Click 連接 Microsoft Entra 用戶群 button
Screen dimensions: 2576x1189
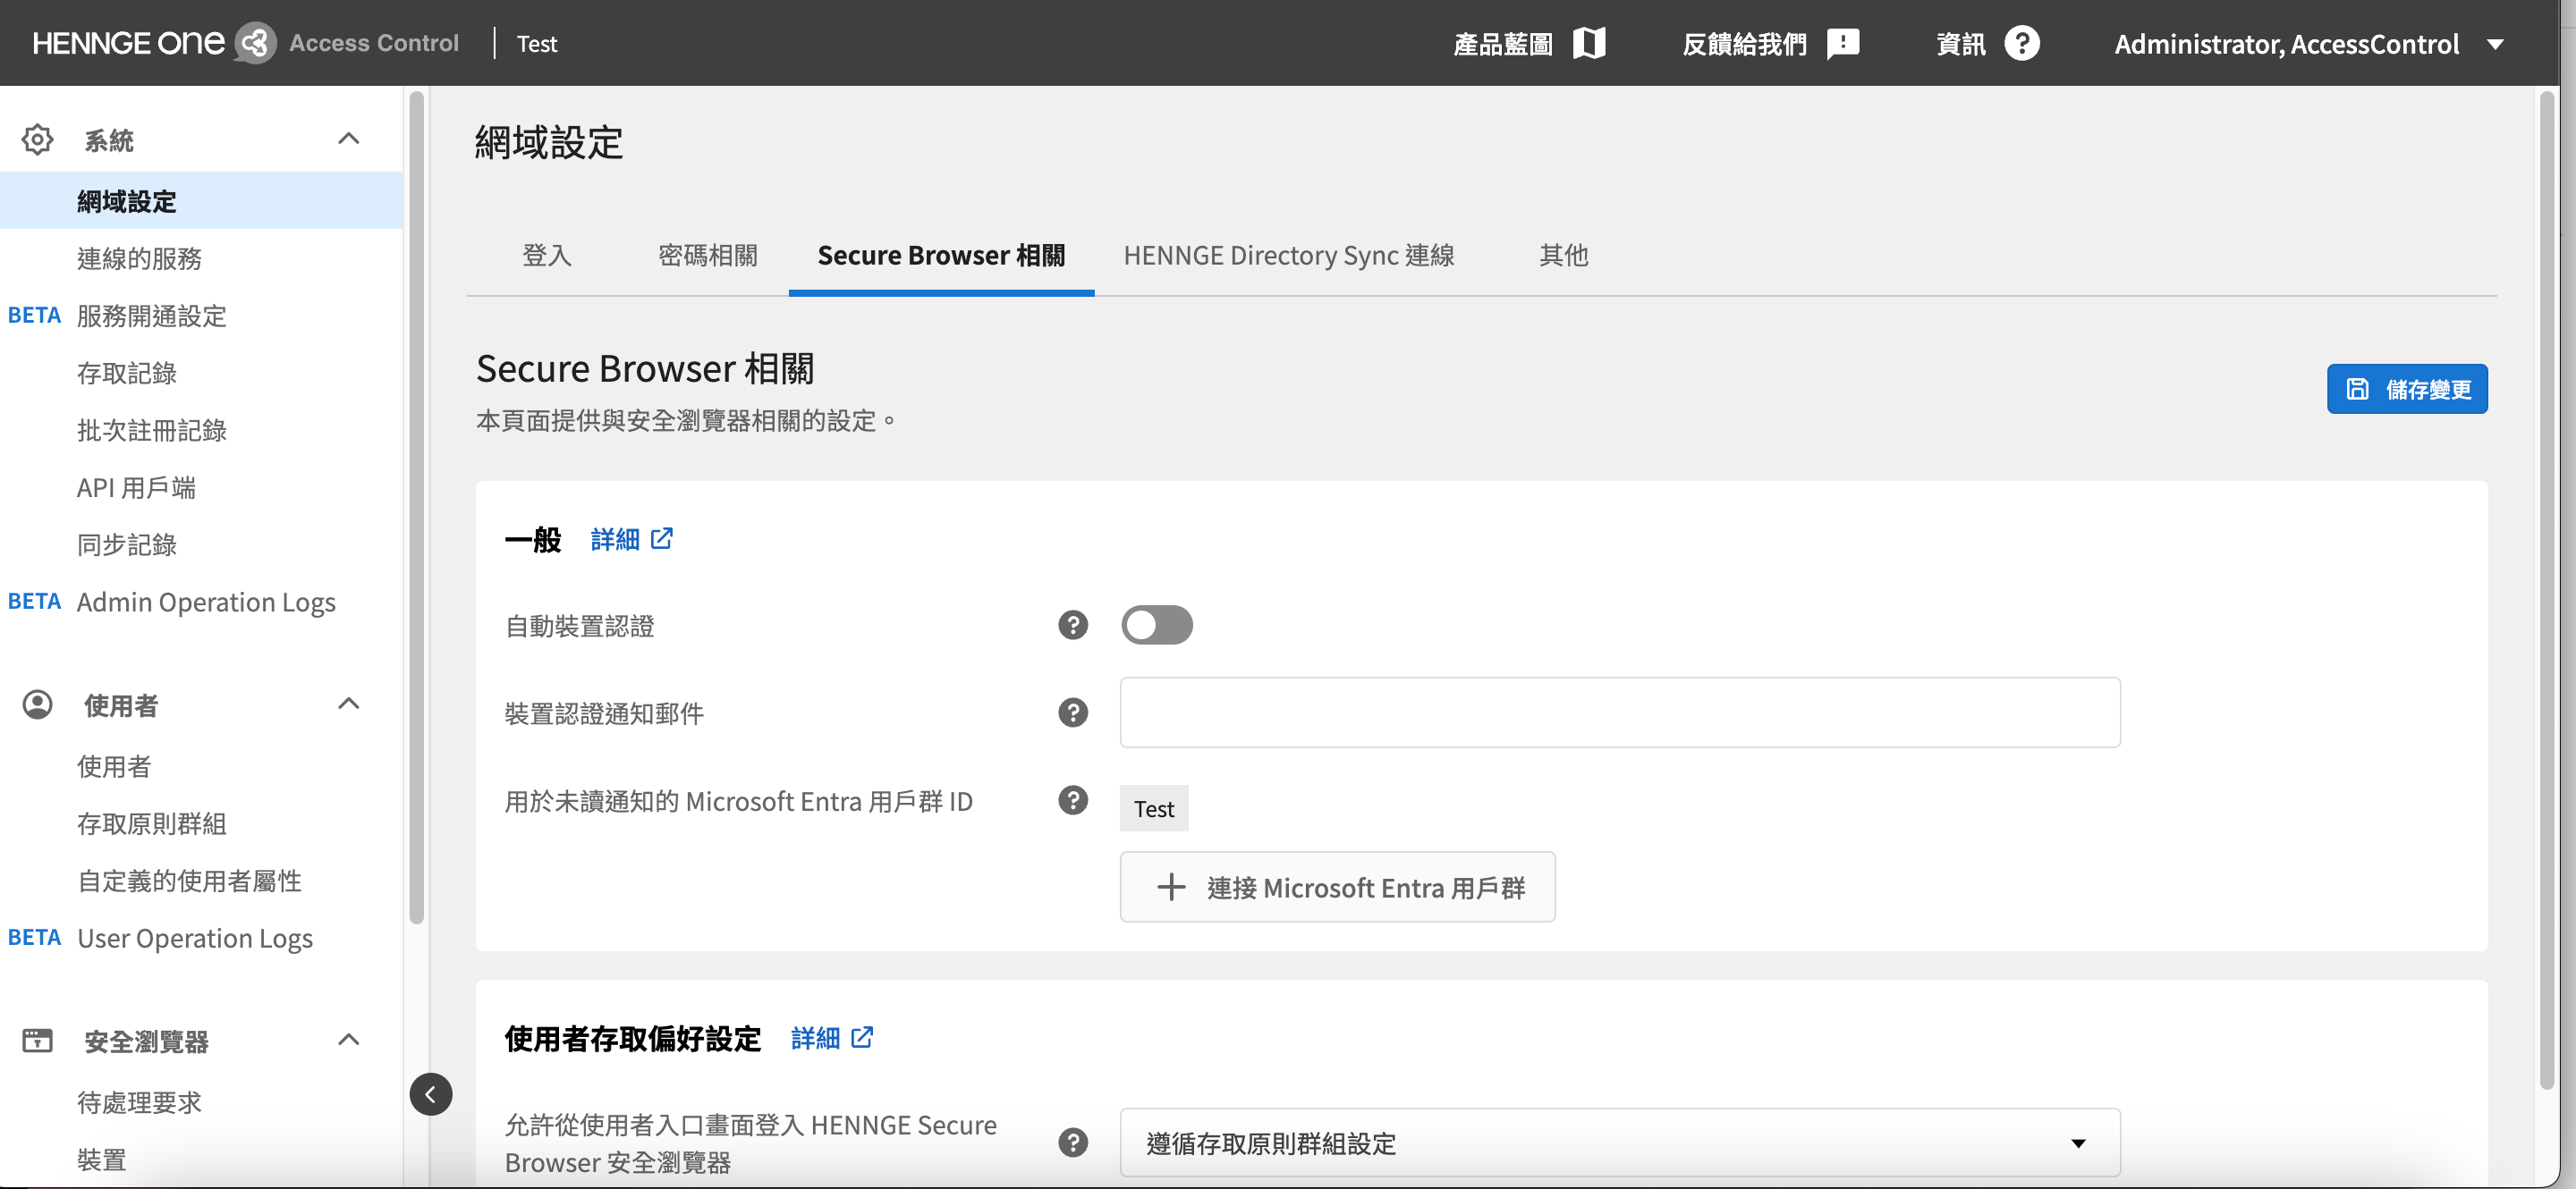1337,887
